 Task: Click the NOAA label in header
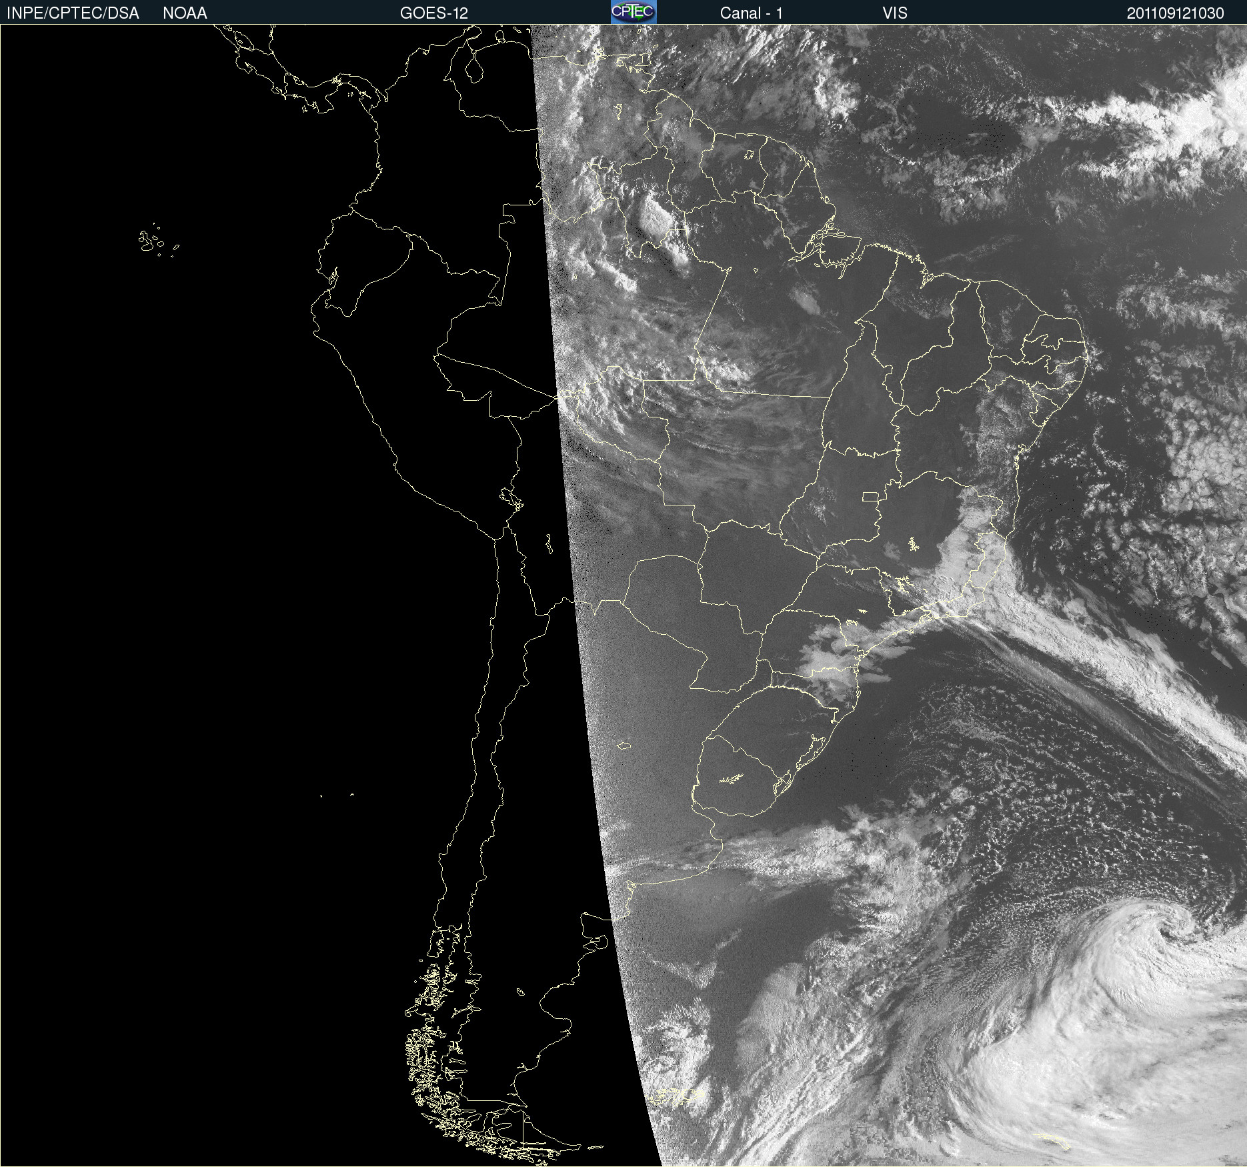[185, 13]
